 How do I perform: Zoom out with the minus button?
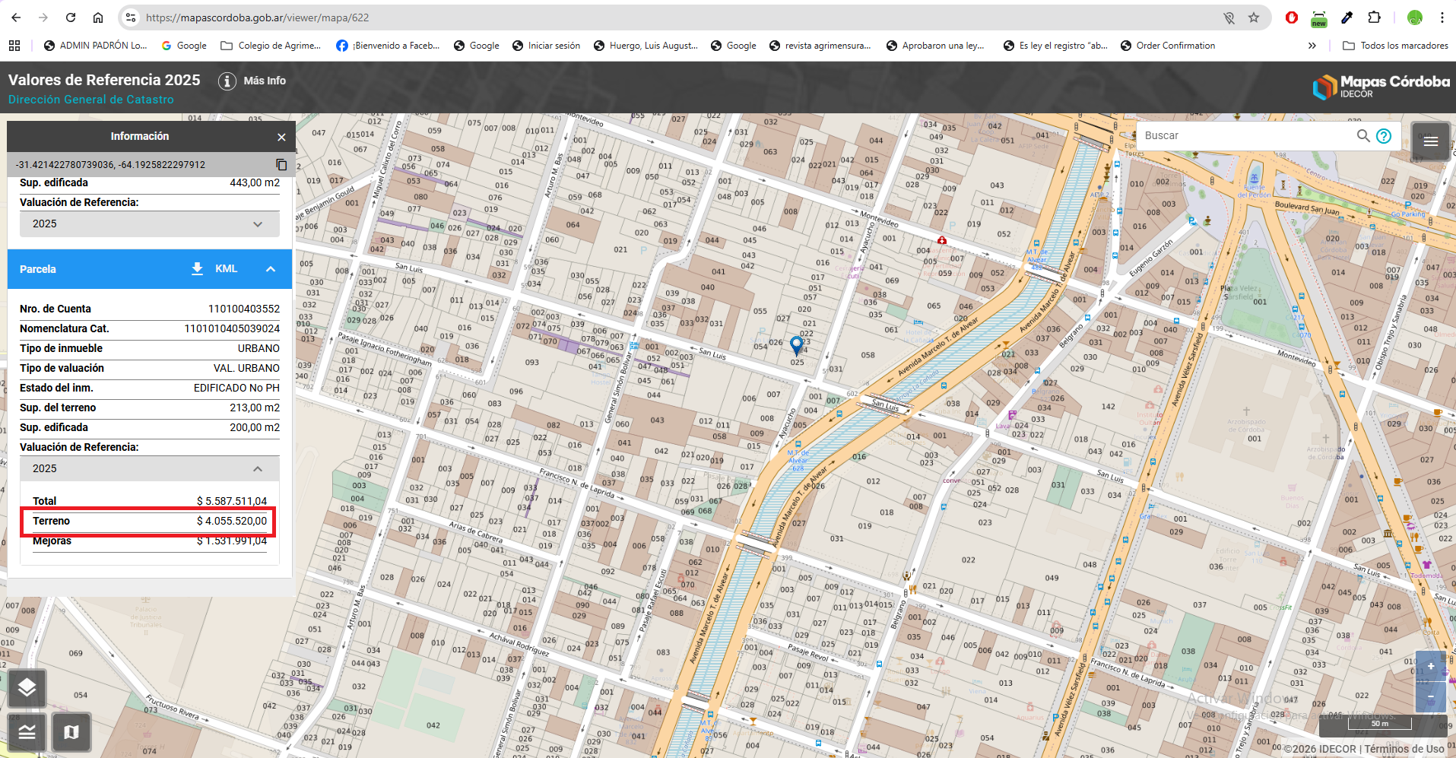tap(1430, 696)
